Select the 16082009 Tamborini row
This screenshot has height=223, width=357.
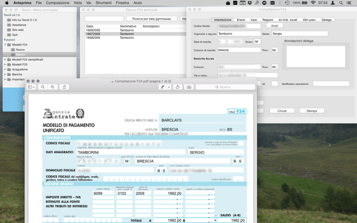[x=136, y=38]
